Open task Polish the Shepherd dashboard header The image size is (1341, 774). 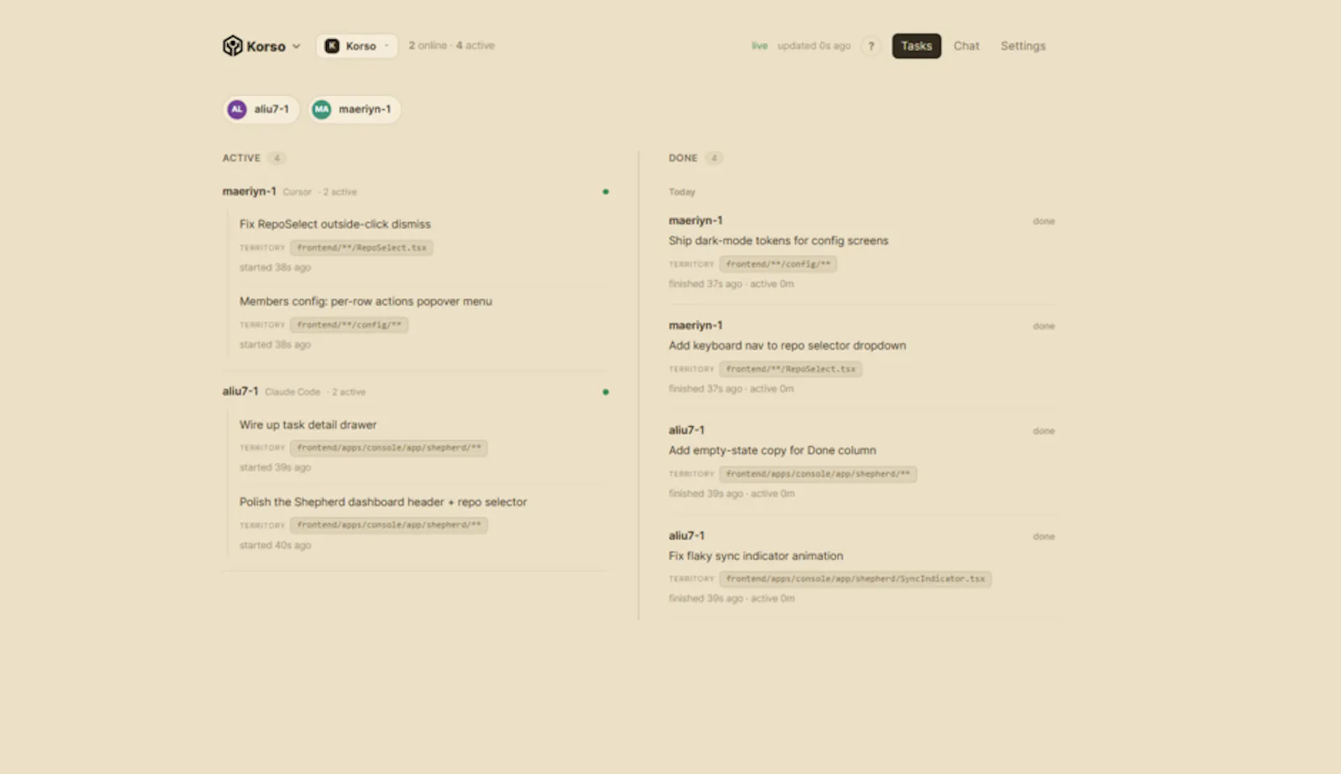coord(383,502)
